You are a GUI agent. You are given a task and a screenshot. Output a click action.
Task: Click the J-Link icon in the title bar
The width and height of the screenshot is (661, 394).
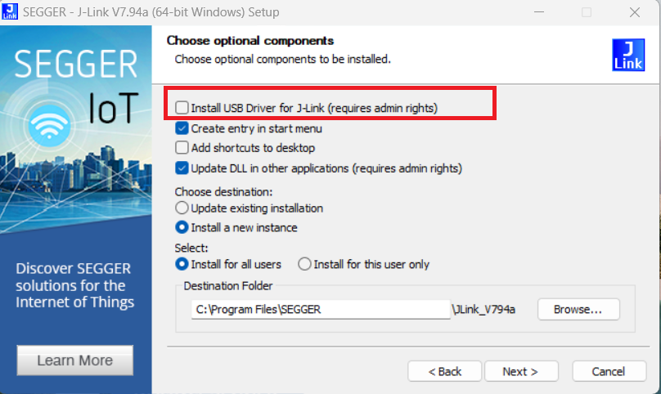tap(9, 11)
